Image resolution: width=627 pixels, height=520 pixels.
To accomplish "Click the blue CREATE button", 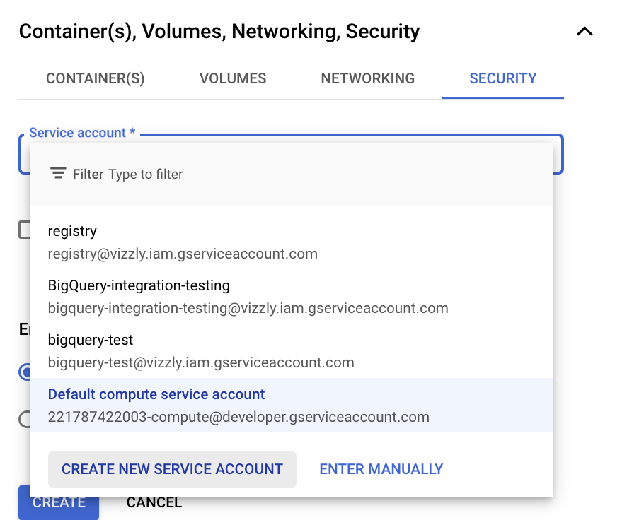I will click(58, 502).
